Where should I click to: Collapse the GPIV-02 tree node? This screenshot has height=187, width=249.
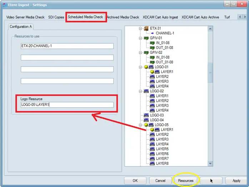(x=141, y=53)
